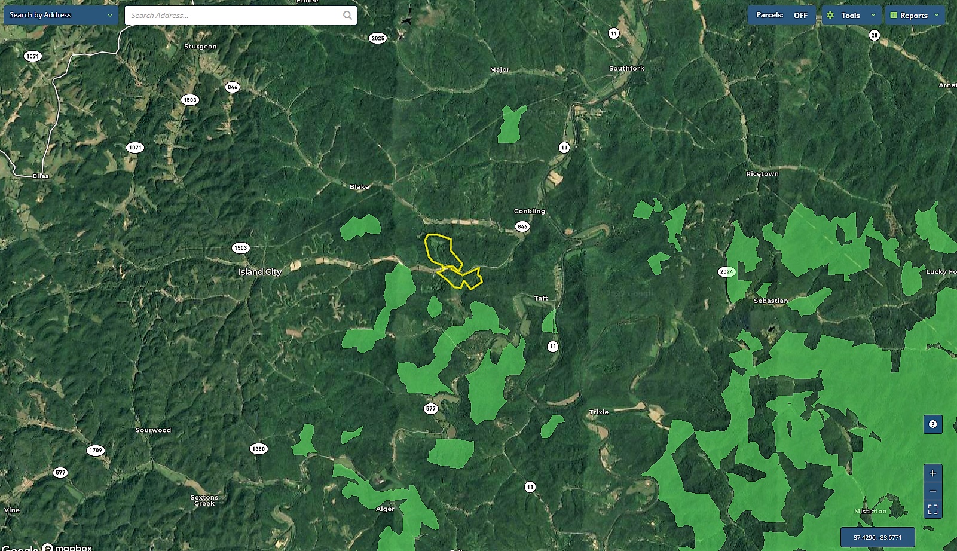This screenshot has width=957, height=551.
Task: Click the Island City map label
Action: [260, 271]
